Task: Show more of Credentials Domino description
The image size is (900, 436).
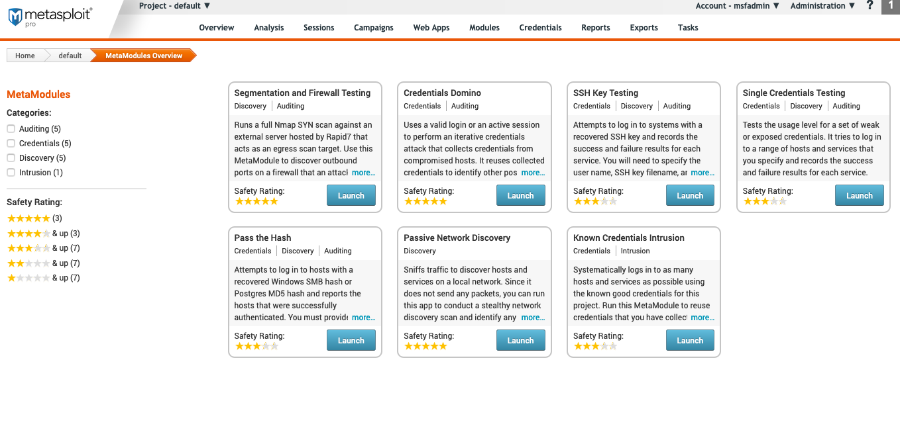Action: click(x=533, y=173)
